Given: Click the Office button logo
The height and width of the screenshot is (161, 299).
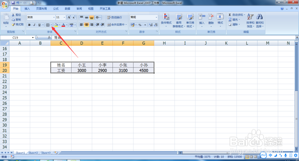Looking at the screenshot, I should pyautogui.click(x=4, y=4).
